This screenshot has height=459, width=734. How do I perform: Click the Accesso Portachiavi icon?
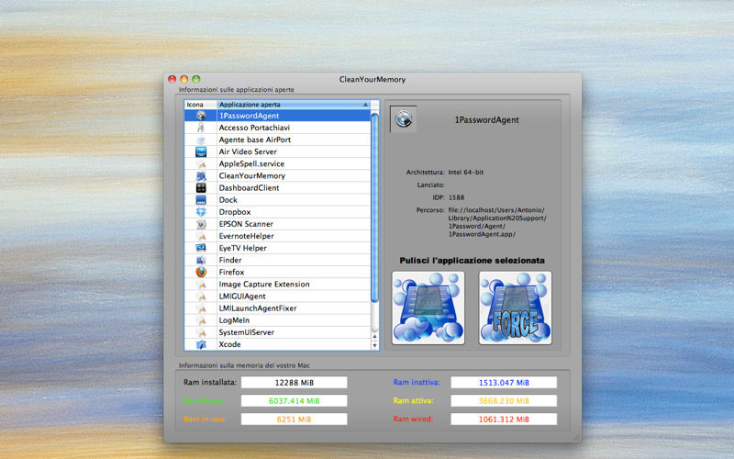coord(201,128)
